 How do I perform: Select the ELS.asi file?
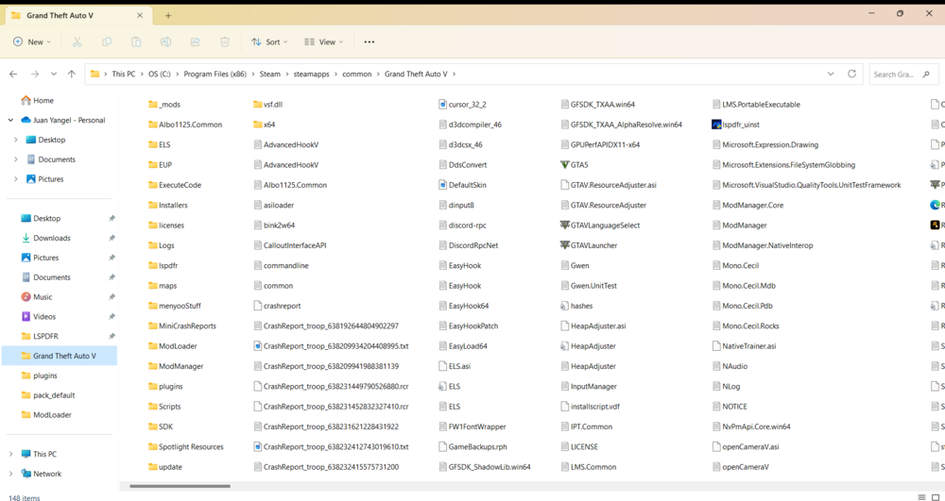pyautogui.click(x=455, y=366)
